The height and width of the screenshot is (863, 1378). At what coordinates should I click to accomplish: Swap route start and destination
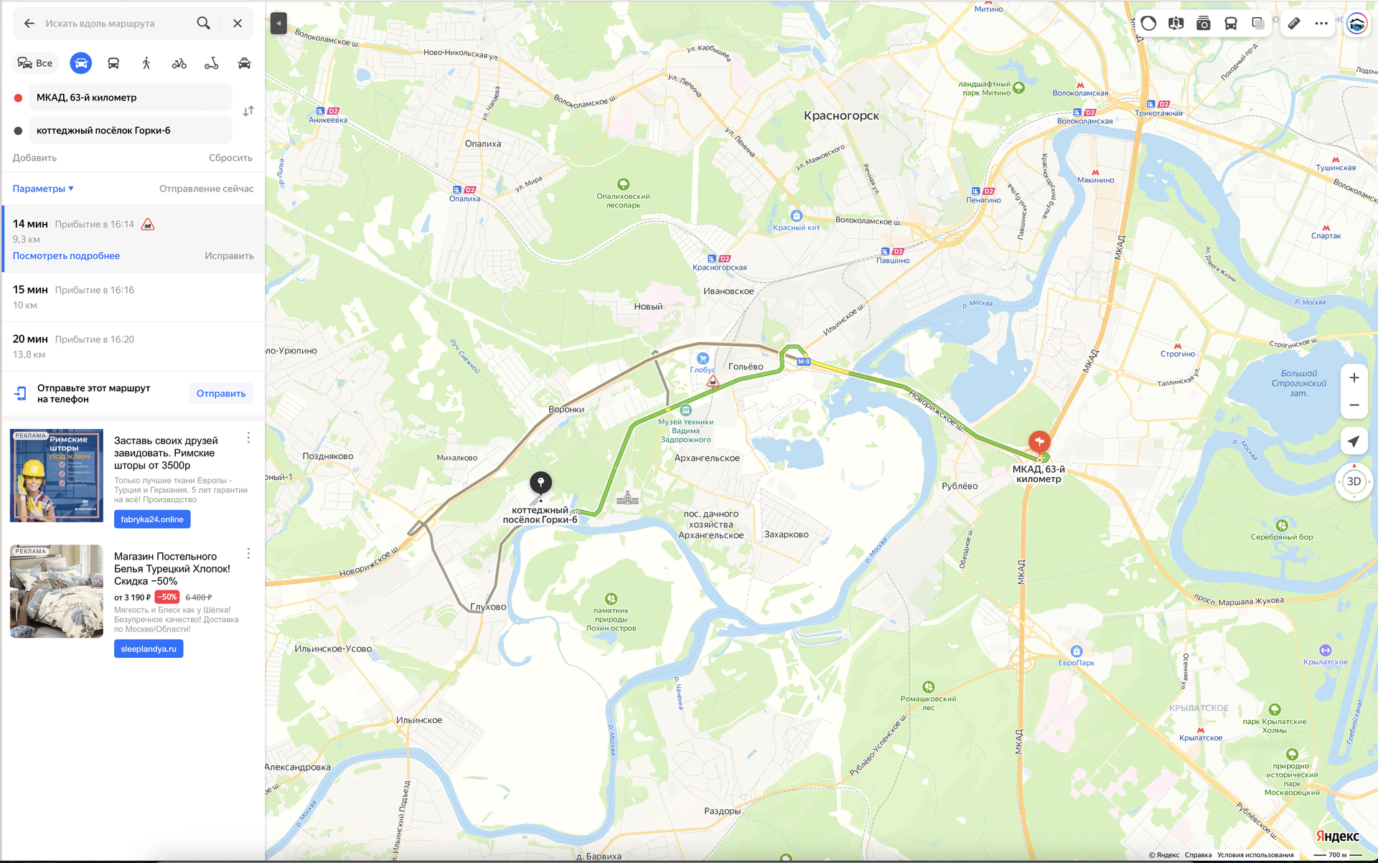coord(248,111)
